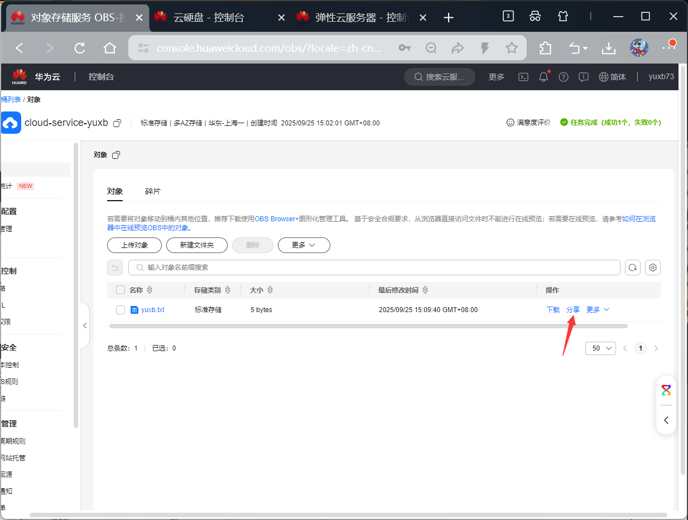688x520 pixels.
Task: Select all objects with header checkbox
Action: pos(121,290)
